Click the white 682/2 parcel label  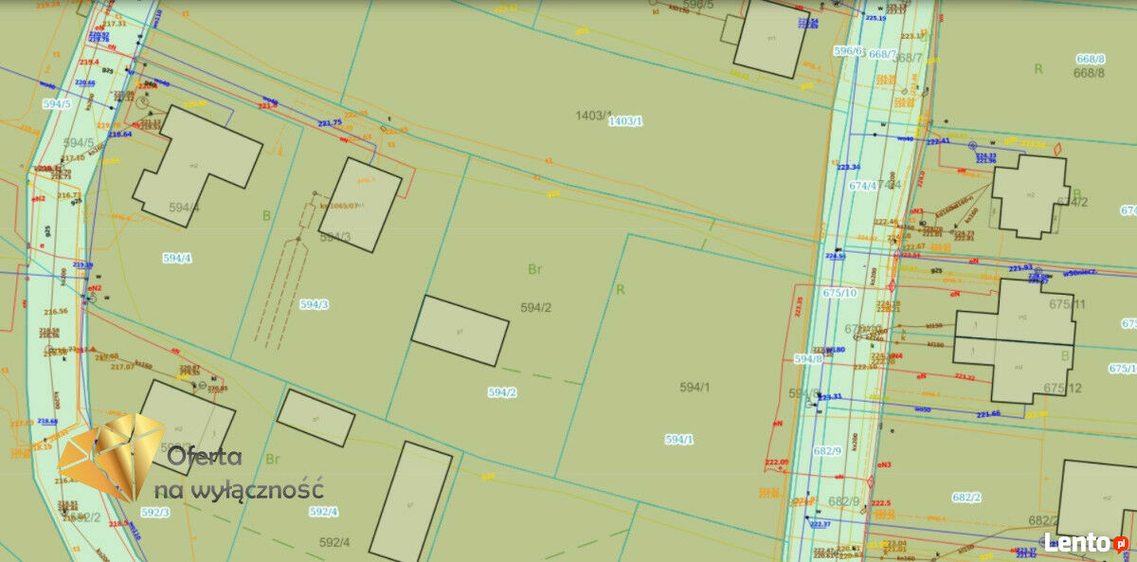click(966, 498)
